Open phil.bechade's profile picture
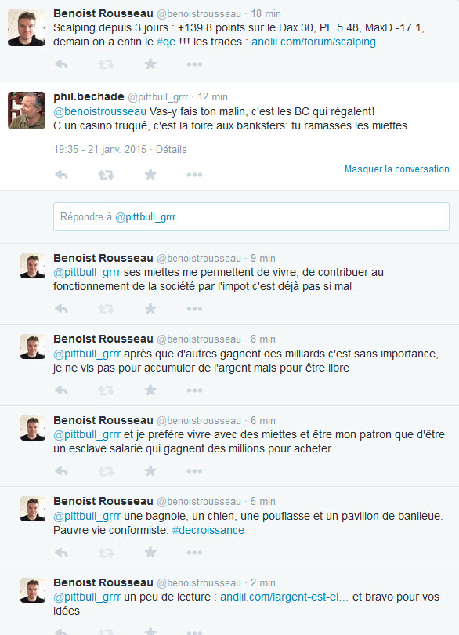 (x=27, y=111)
